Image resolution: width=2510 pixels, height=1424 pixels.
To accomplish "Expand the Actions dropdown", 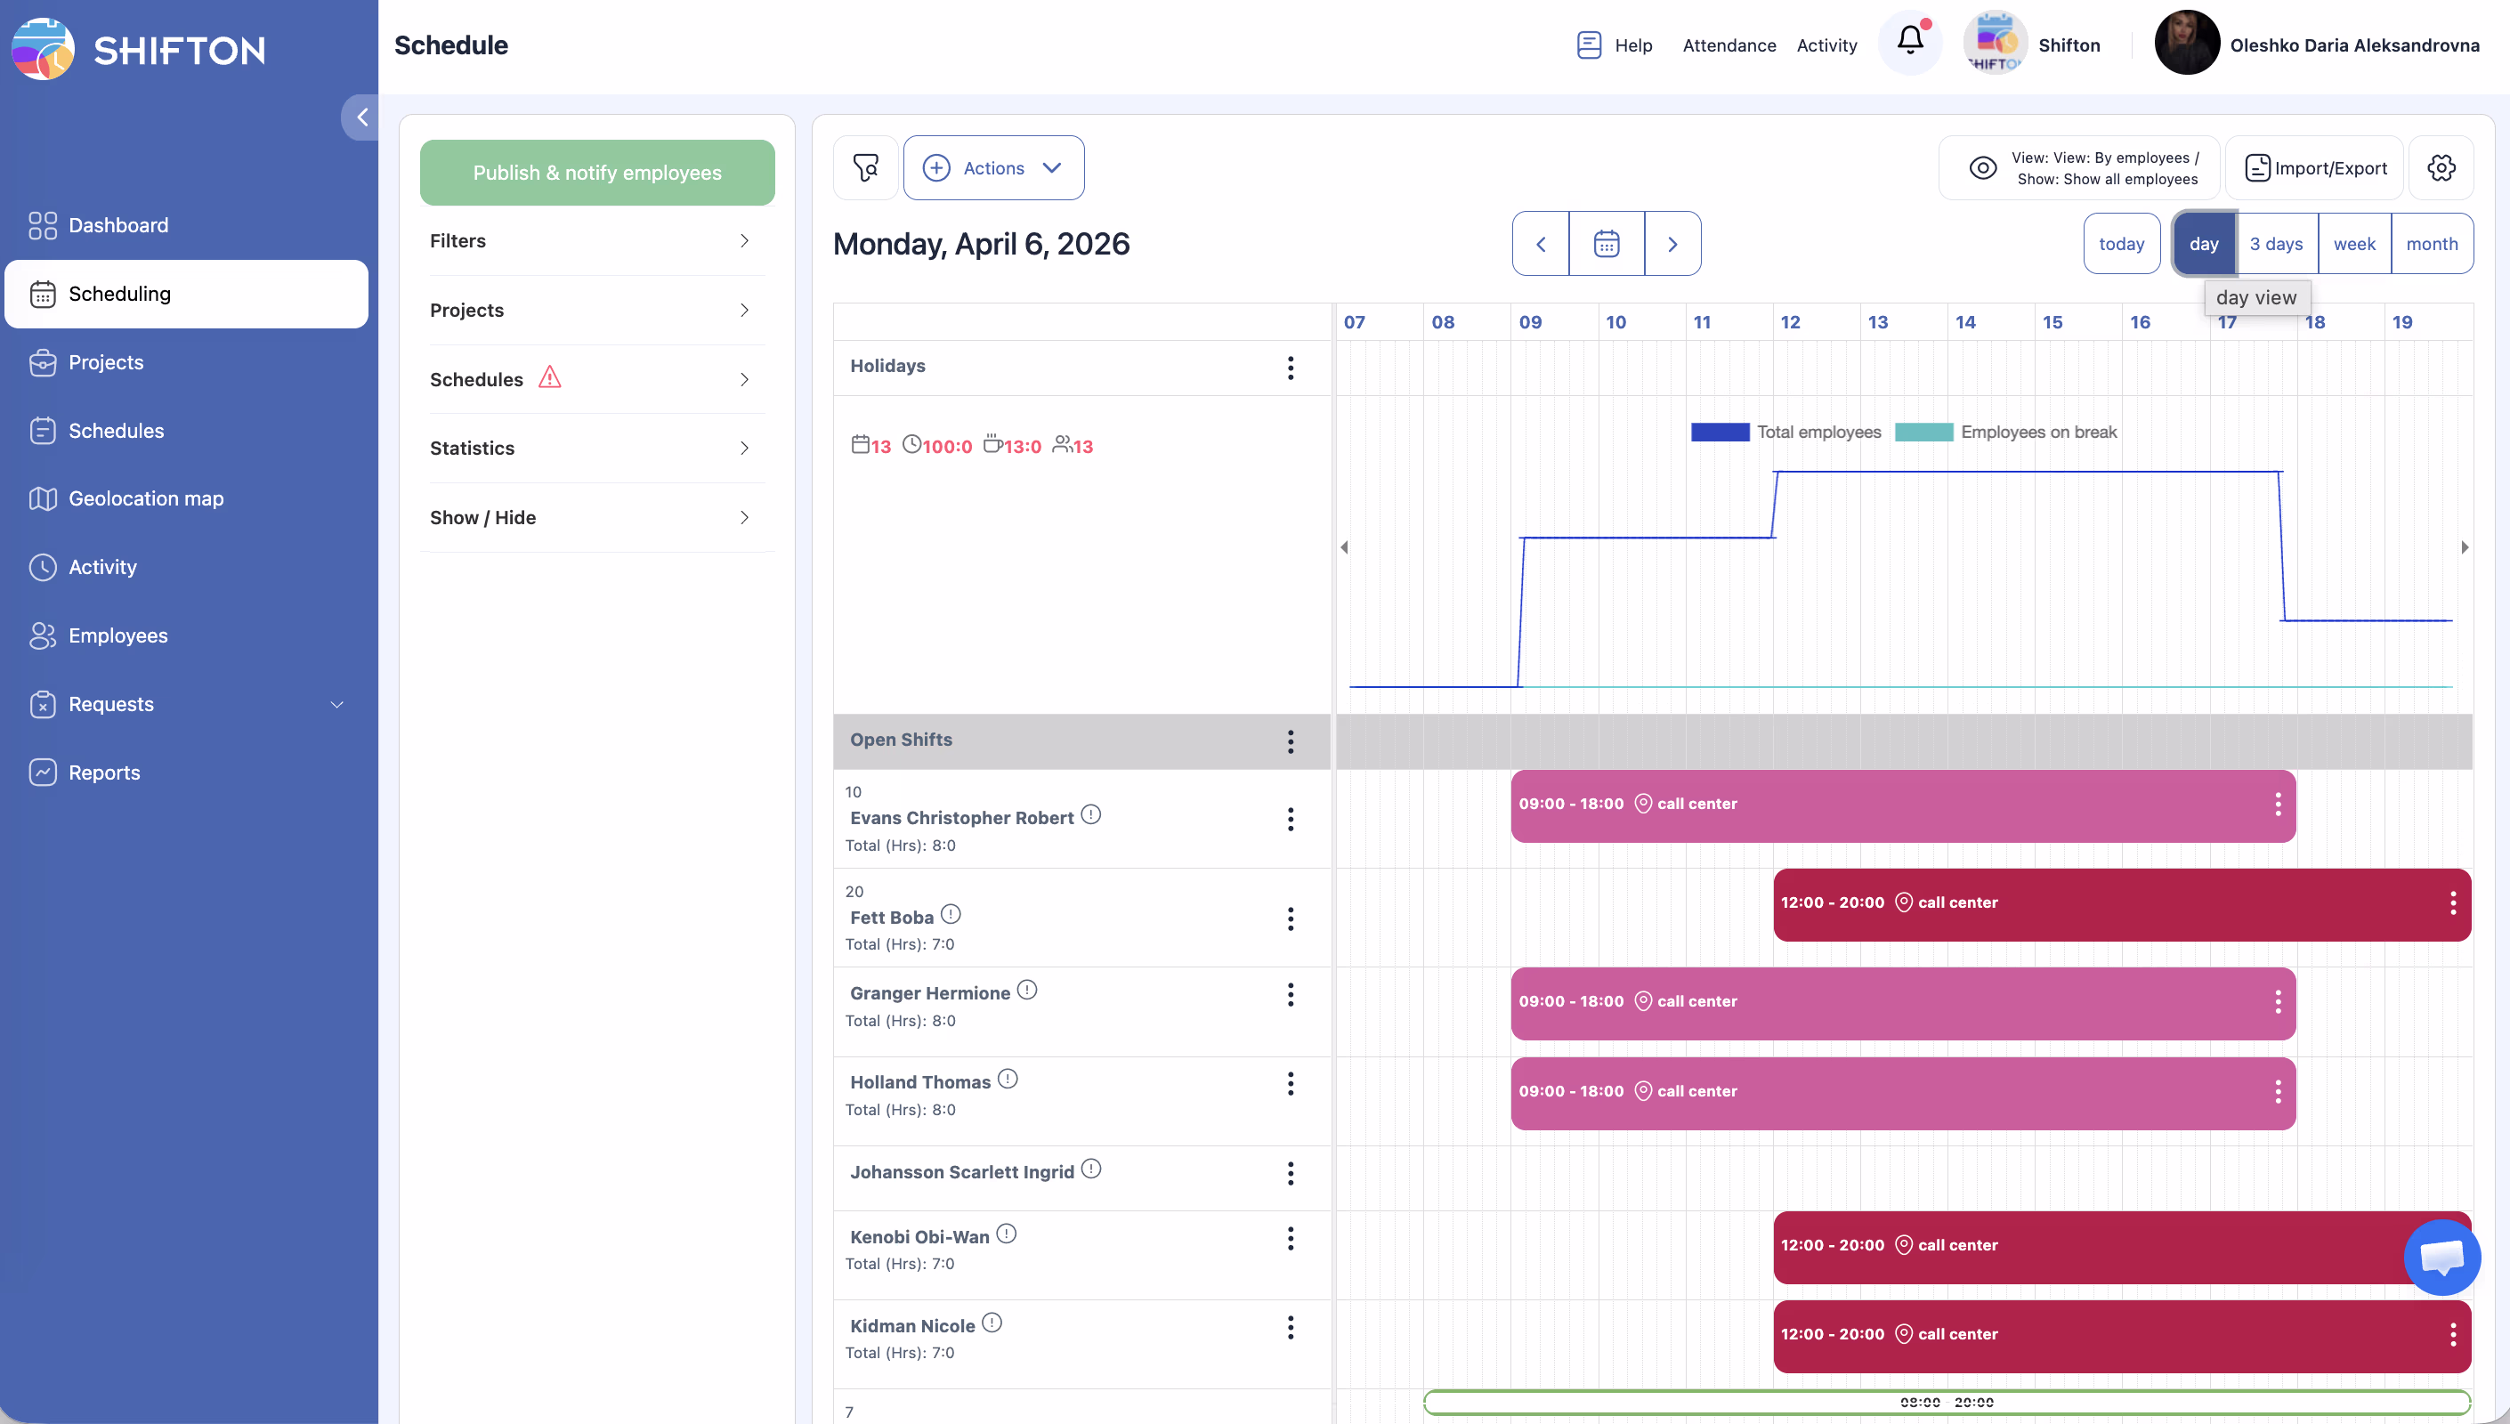I will click(993, 168).
